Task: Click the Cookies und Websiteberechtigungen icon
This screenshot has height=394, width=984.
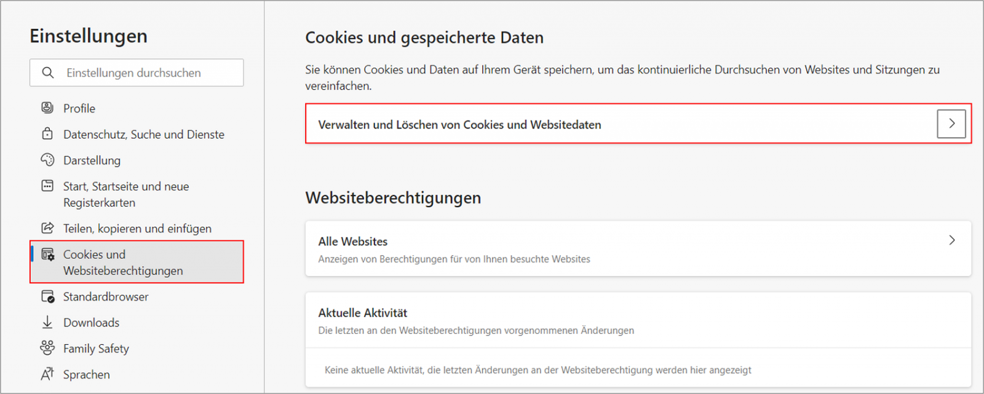Action: point(47,254)
